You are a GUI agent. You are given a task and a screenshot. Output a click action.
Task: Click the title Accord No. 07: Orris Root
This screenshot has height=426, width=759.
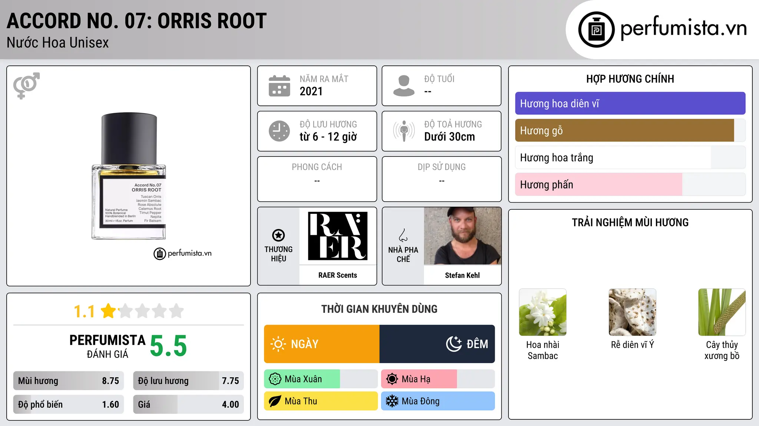[137, 21]
